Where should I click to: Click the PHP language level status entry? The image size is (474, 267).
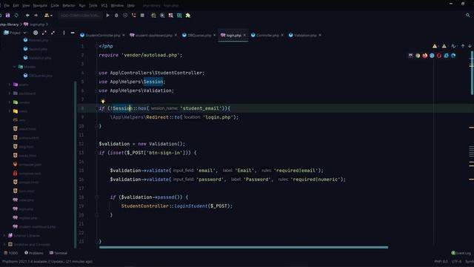click(441, 261)
